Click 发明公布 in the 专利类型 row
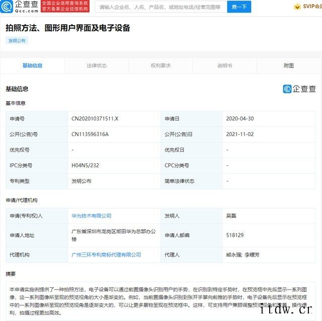Viewport: 322px width, 321px height. [x=82, y=181]
